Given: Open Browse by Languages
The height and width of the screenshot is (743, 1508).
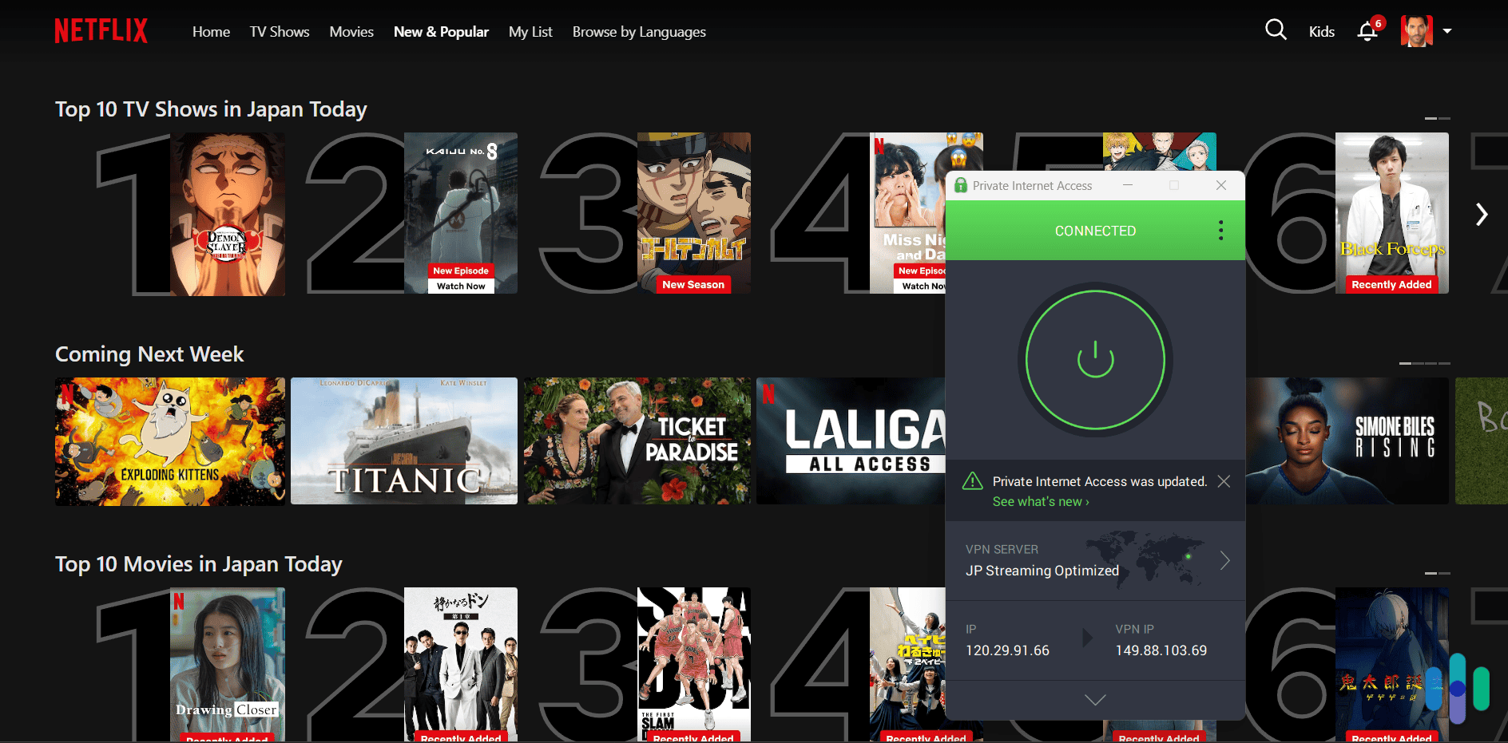Looking at the screenshot, I should tap(639, 32).
